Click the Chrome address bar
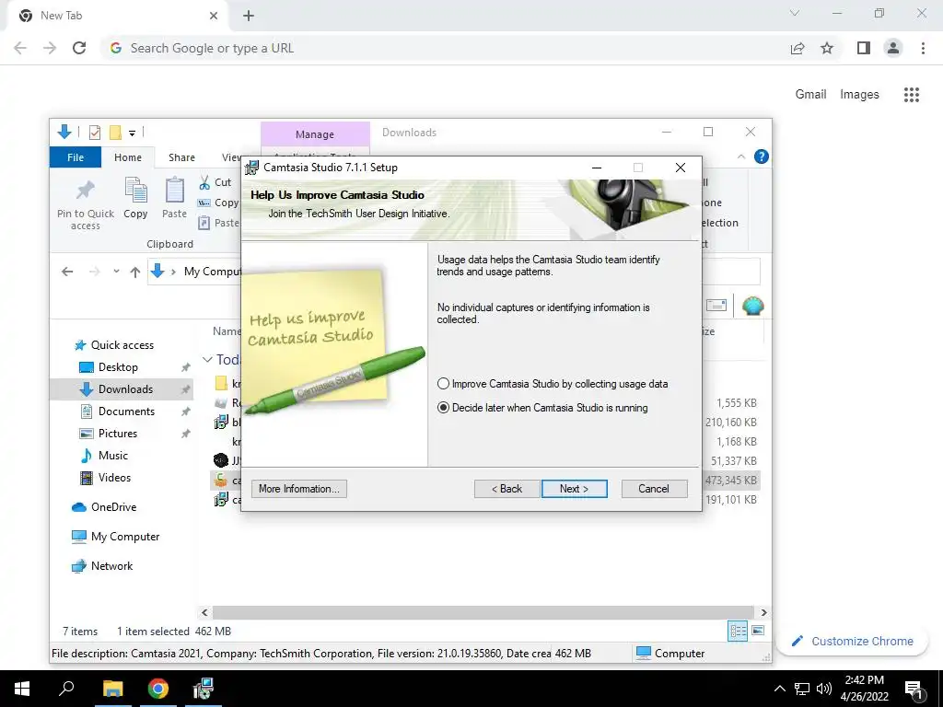Screen dimensions: 943x707 pos(445,48)
